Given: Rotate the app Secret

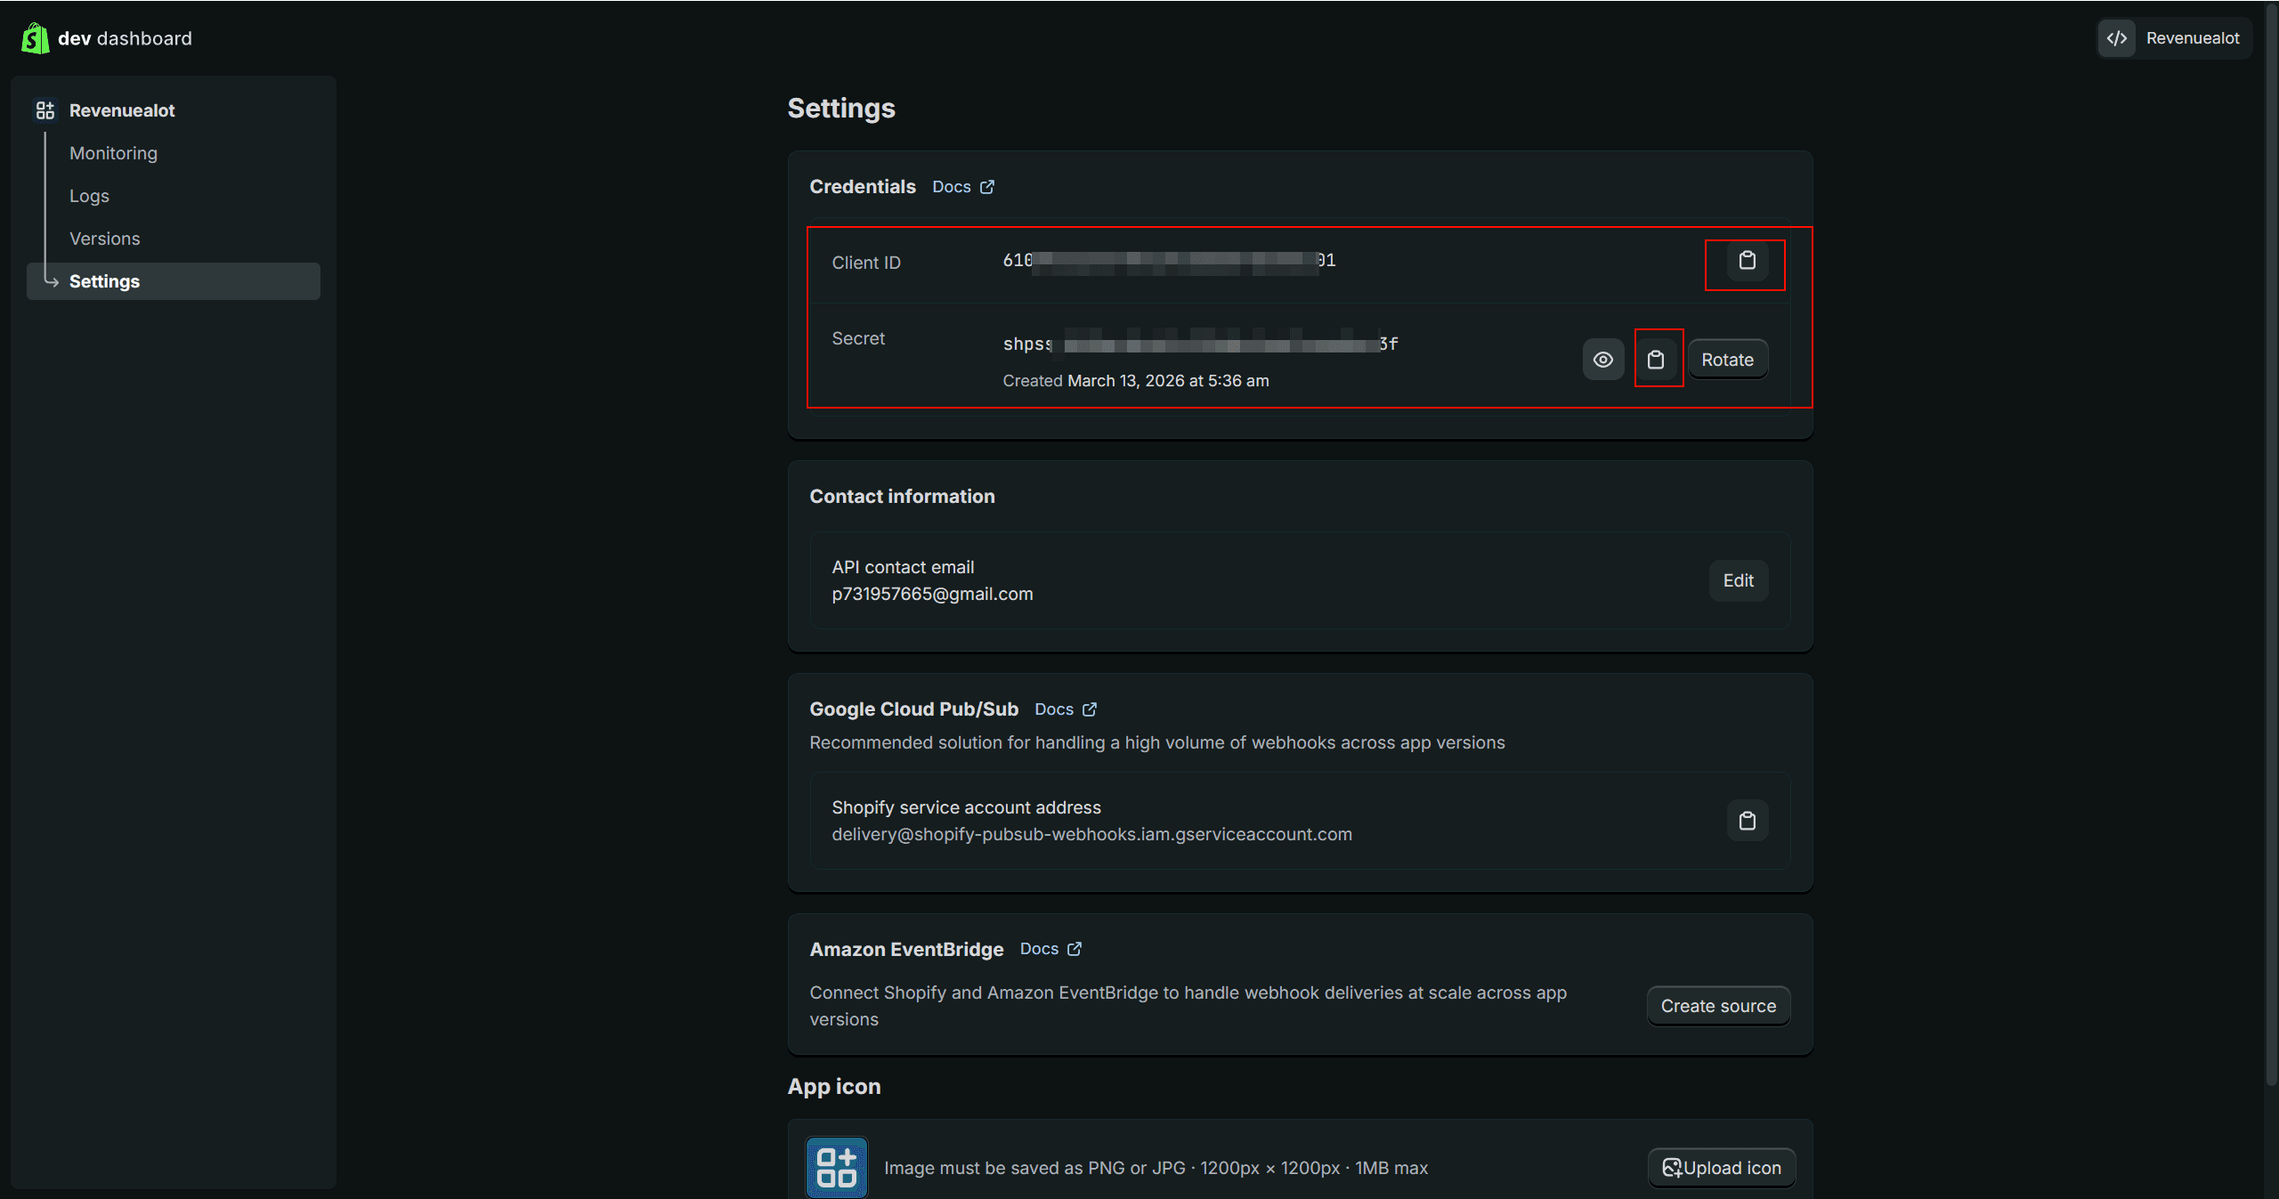Looking at the screenshot, I should pyautogui.click(x=1727, y=359).
